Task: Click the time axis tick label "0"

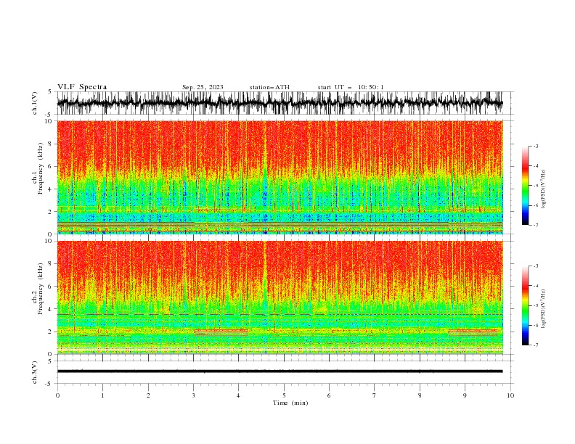Action: pyautogui.click(x=57, y=395)
